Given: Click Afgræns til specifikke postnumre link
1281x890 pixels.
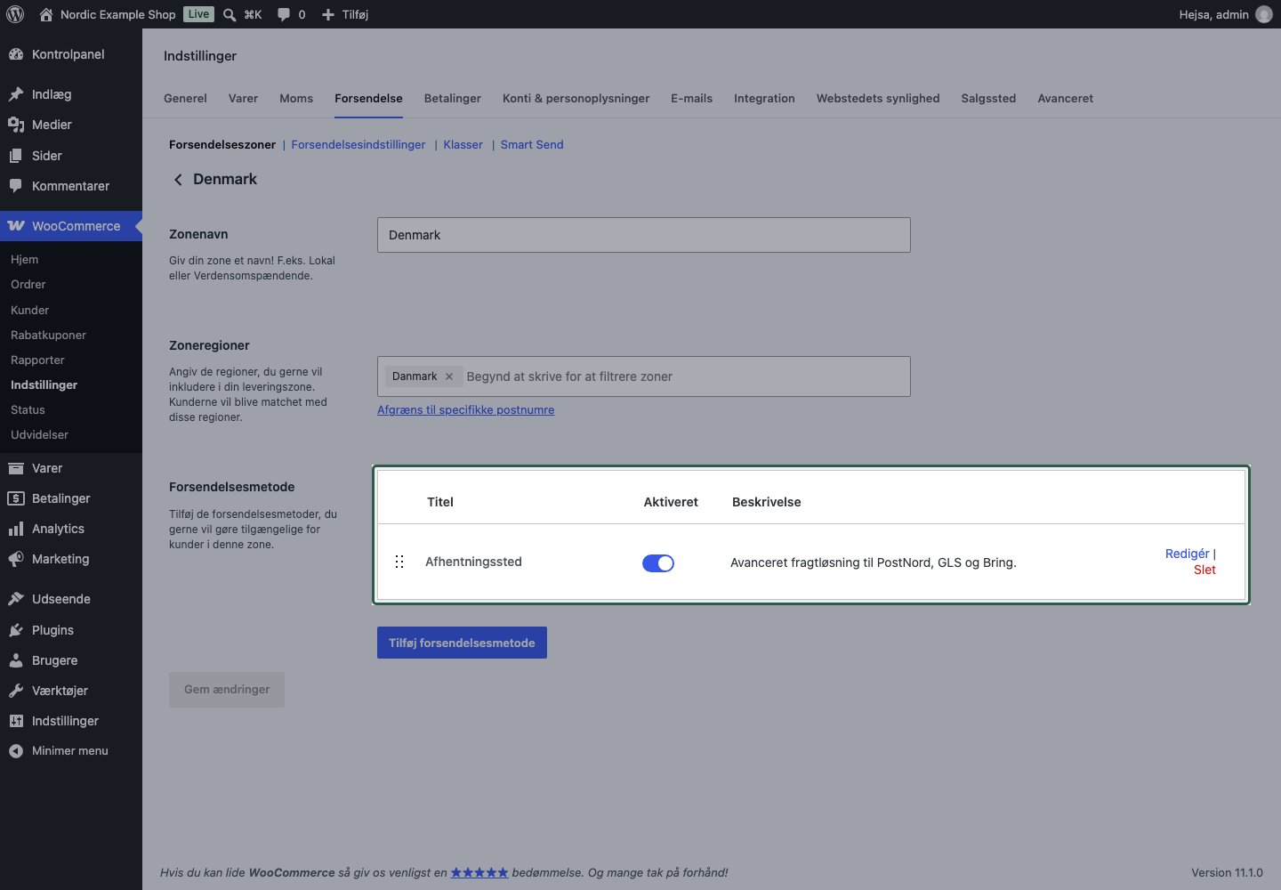Looking at the screenshot, I should click(465, 410).
